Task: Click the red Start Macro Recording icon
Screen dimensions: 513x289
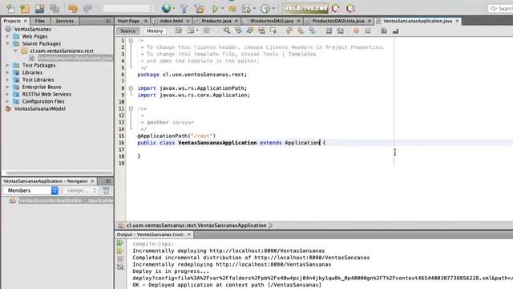Action: [x=356, y=31]
